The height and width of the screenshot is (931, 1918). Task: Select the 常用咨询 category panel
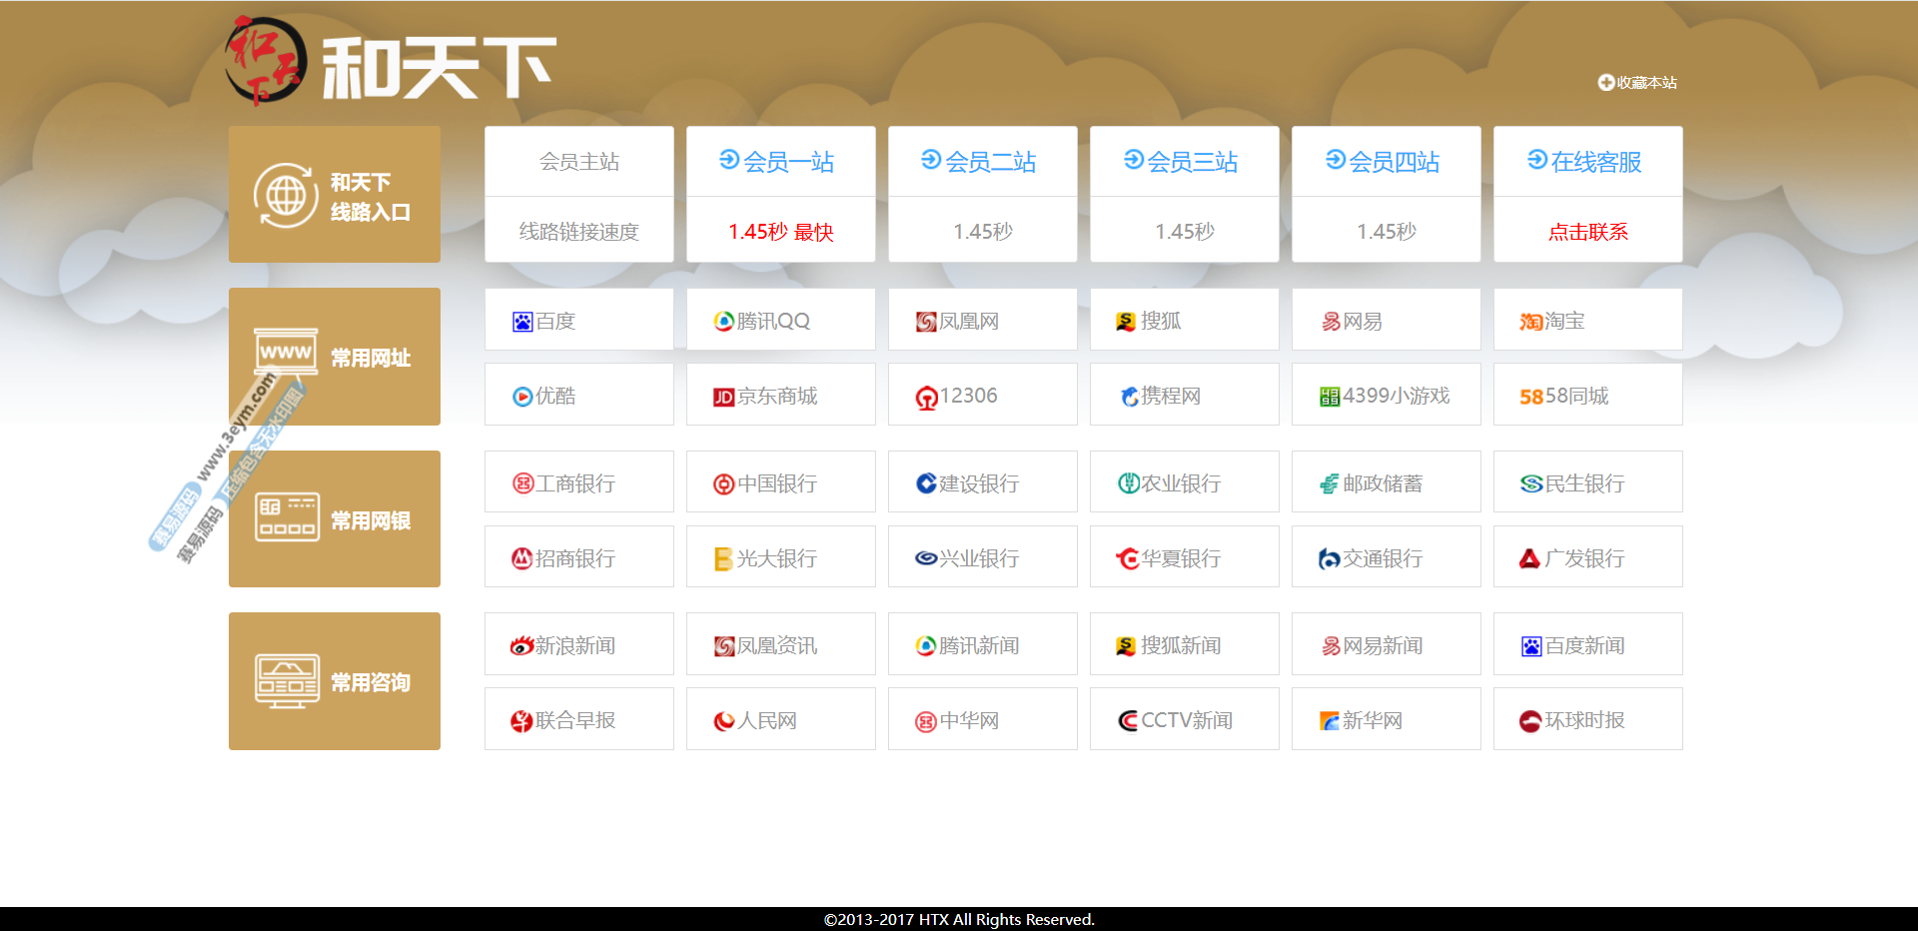(335, 681)
